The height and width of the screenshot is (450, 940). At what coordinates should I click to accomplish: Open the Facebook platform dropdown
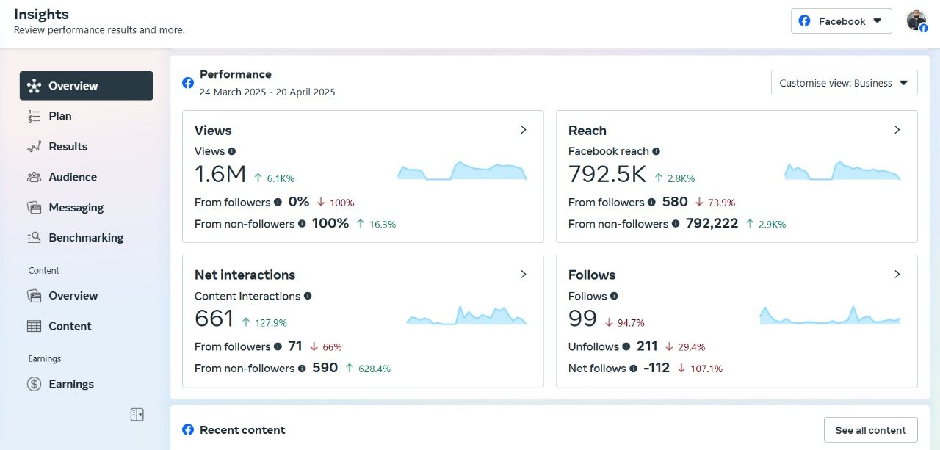841,21
